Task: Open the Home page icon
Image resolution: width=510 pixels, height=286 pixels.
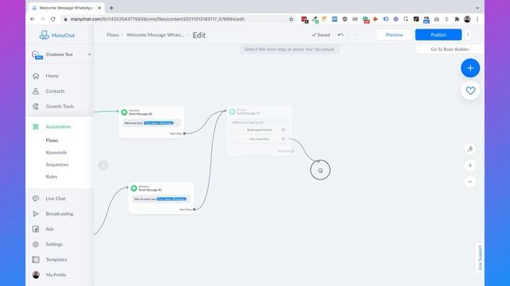Action: 36,76
